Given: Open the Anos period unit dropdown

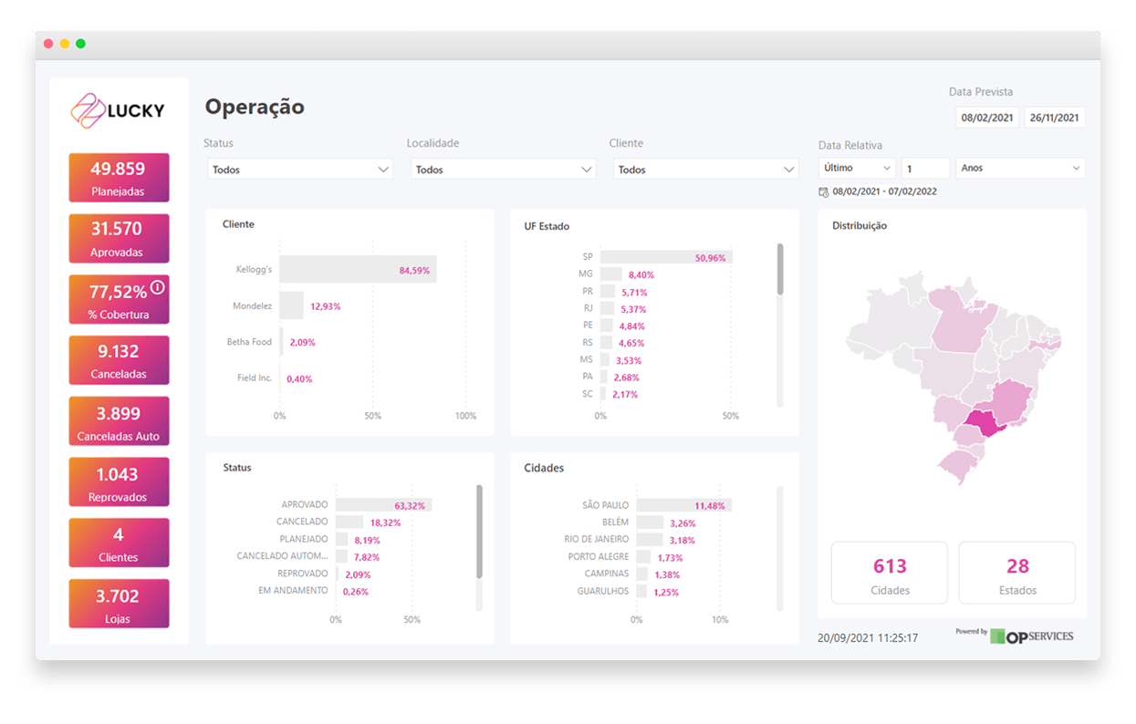Looking at the screenshot, I should [x=1019, y=168].
